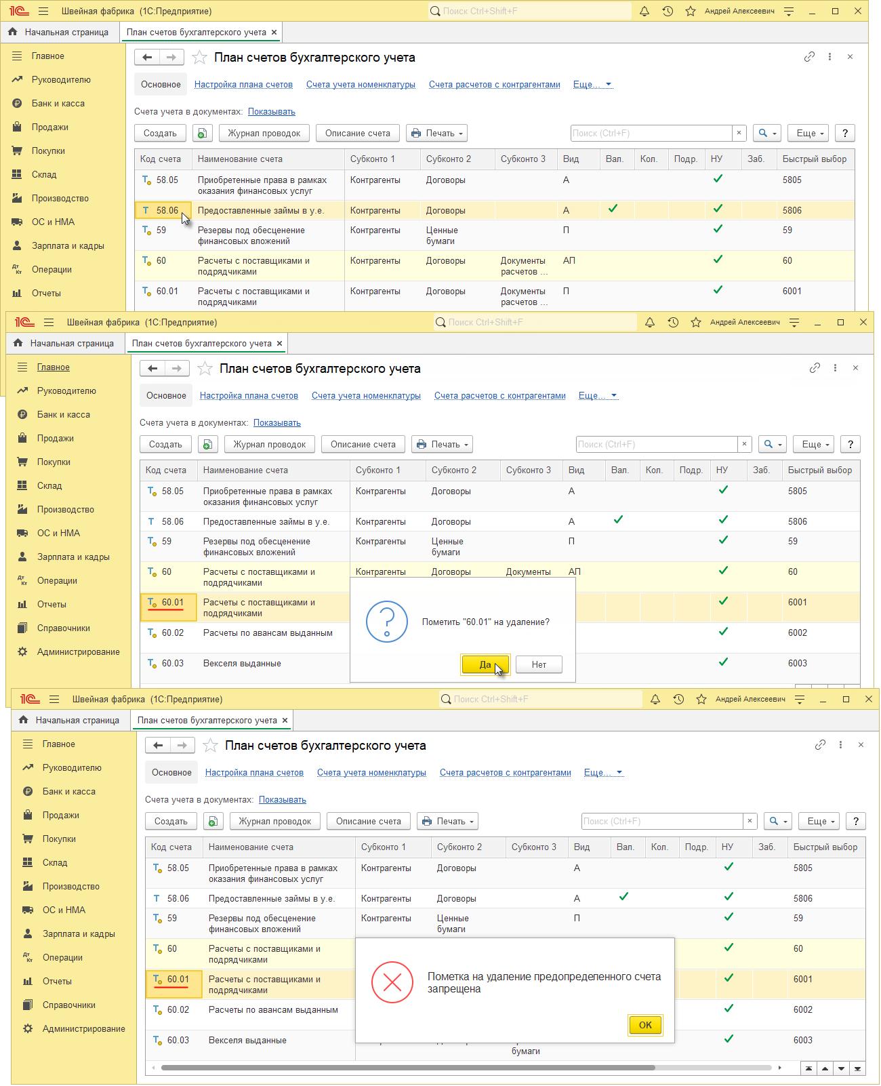Toggle НУ checkmark for account 60.01, top window

click(x=718, y=290)
